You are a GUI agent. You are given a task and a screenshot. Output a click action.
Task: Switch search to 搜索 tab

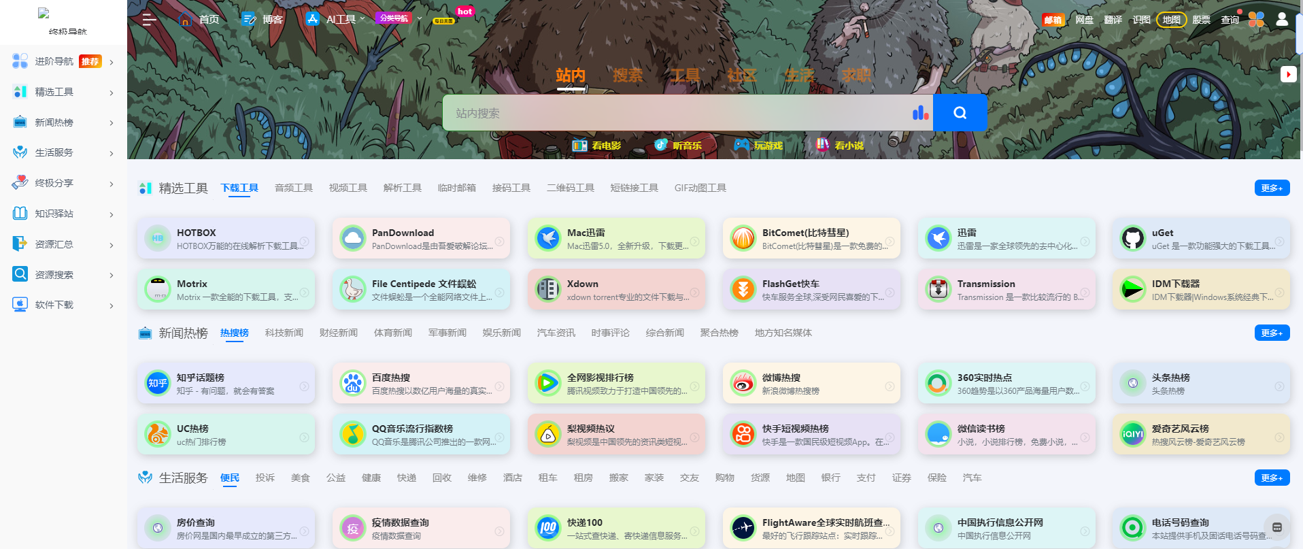[x=628, y=75]
